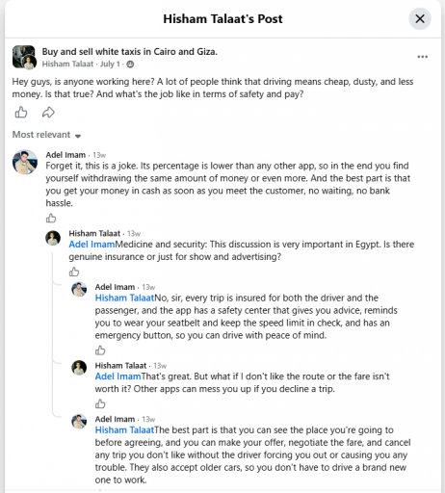Screen dimensions: 445x493
Task: Like Adel Imam's 'Forget it, this is a joke' comment
Action: (51, 219)
